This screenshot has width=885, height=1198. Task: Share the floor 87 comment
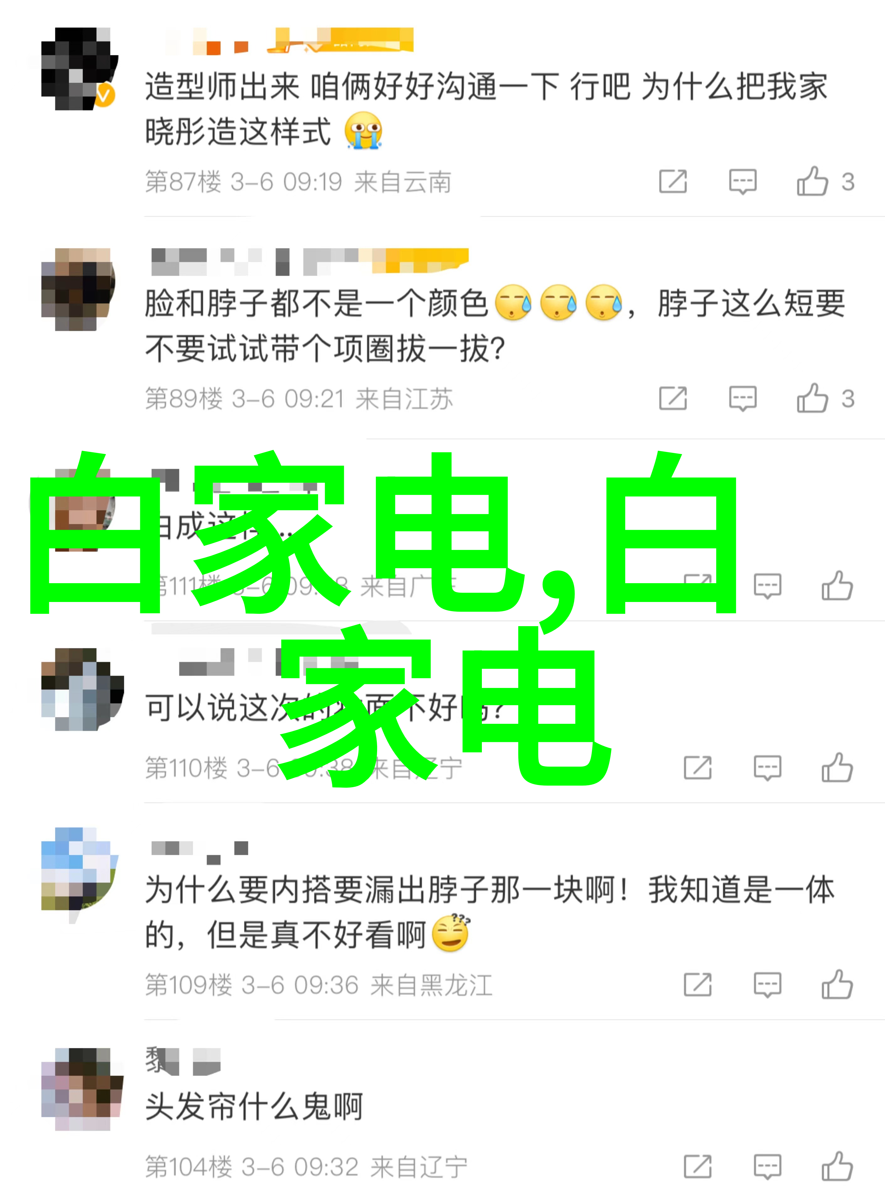pyautogui.click(x=673, y=181)
